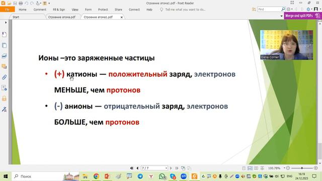Viewport: 322px width, 181px height.
Task: Expand the document tab list dropdown arrow
Action: (x=282, y=16)
